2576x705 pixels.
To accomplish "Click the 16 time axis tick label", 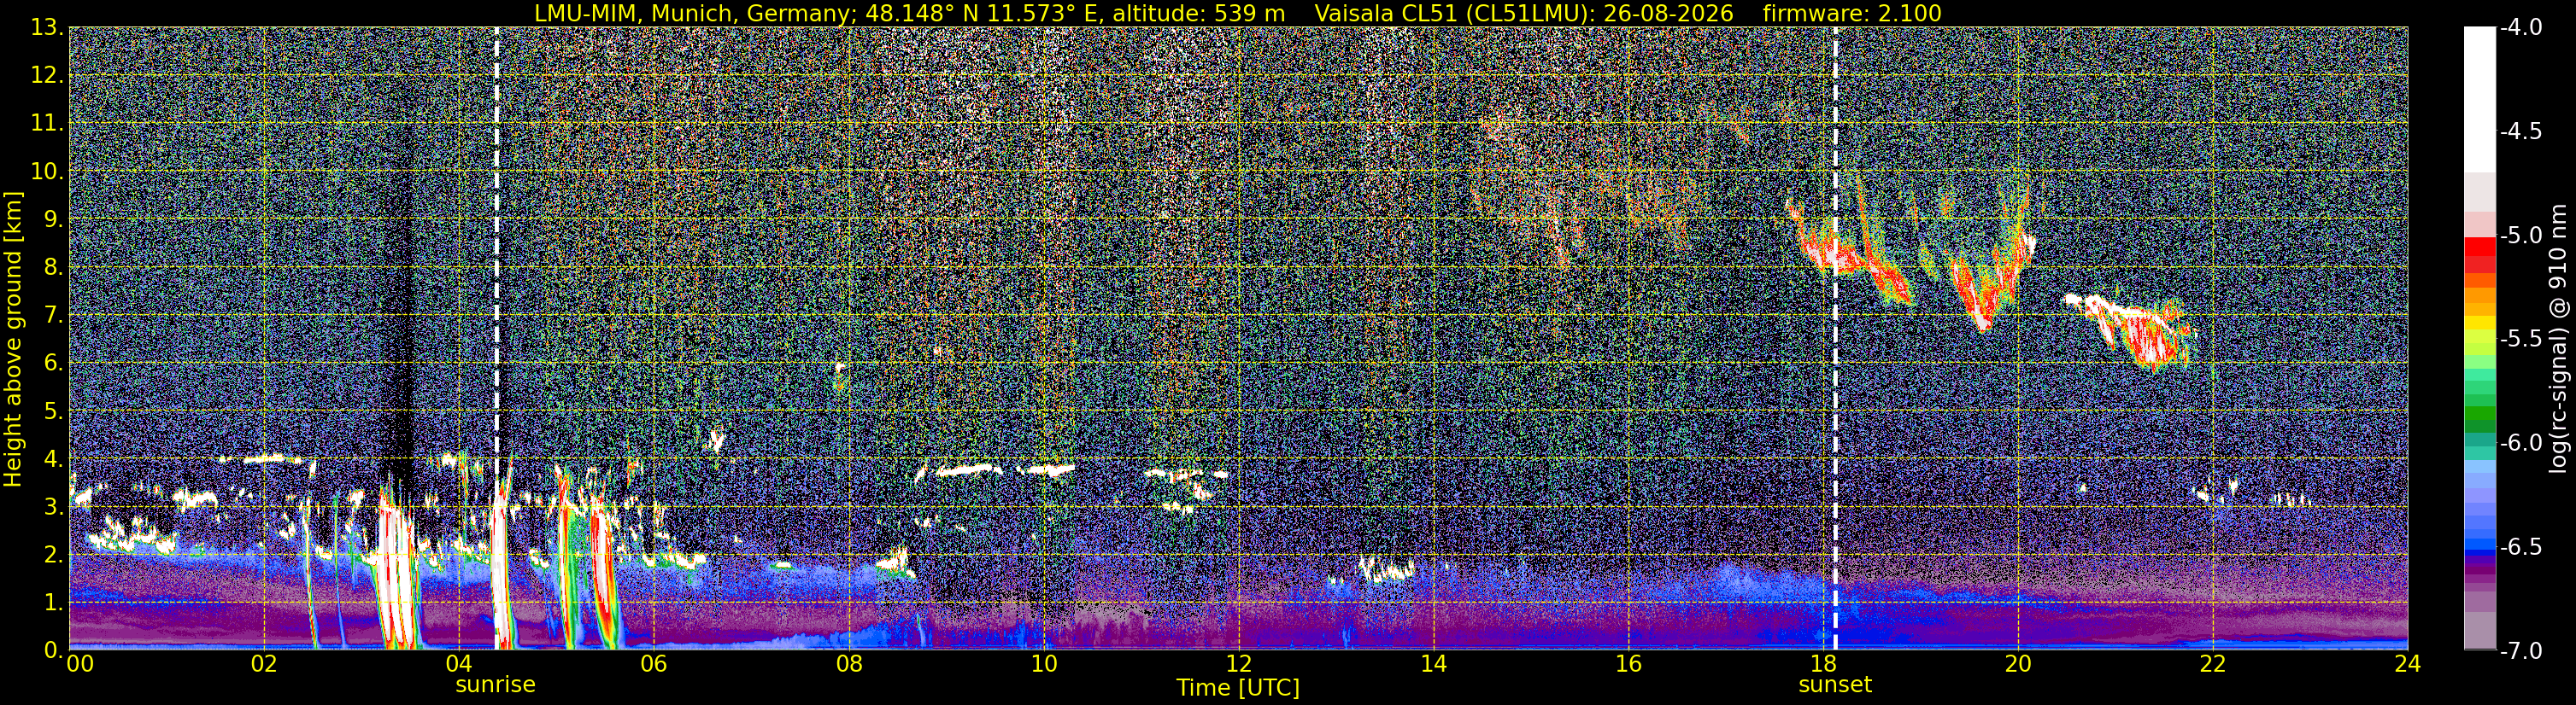I will tap(1628, 664).
